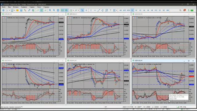
Task: Open the Вставка menu
Action: point(16,7)
